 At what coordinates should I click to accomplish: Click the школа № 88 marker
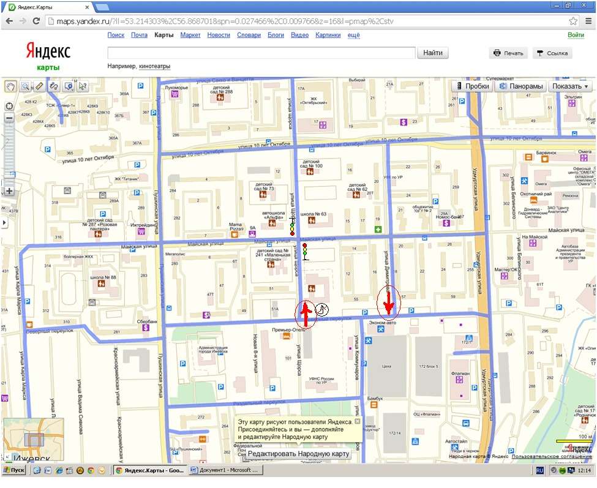pyautogui.click(x=101, y=283)
